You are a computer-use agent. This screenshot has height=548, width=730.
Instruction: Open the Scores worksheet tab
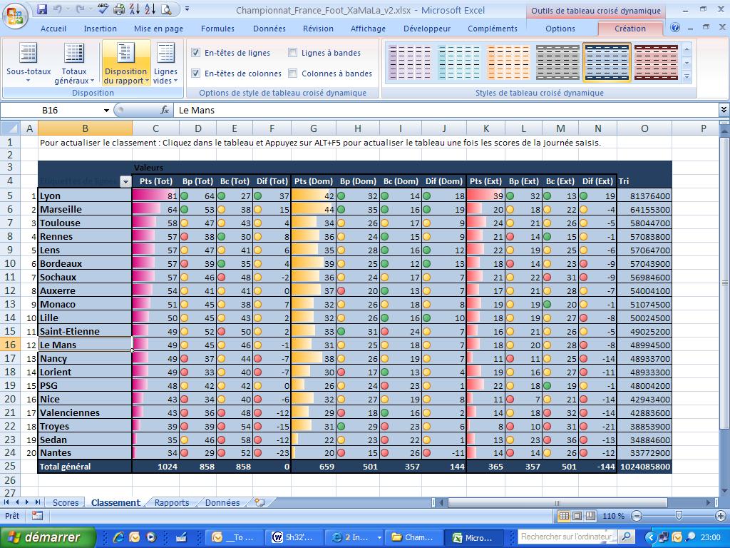tap(66, 502)
